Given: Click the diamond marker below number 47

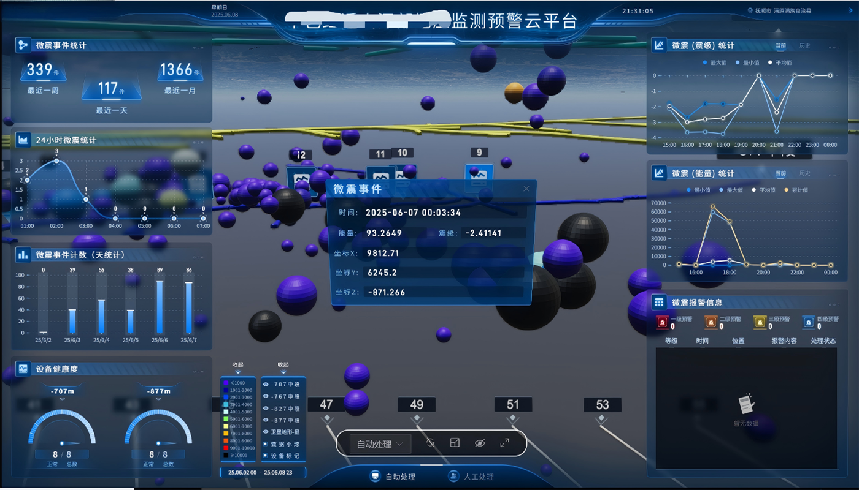Looking at the screenshot, I should tap(326, 418).
